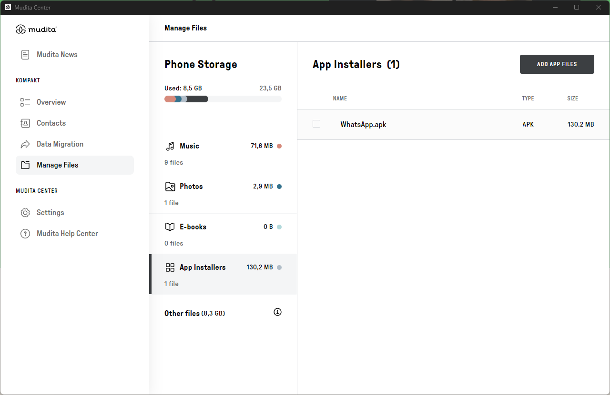Click the App Installers 130,2 MB value
The image size is (610, 395).
[x=260, y=267]
